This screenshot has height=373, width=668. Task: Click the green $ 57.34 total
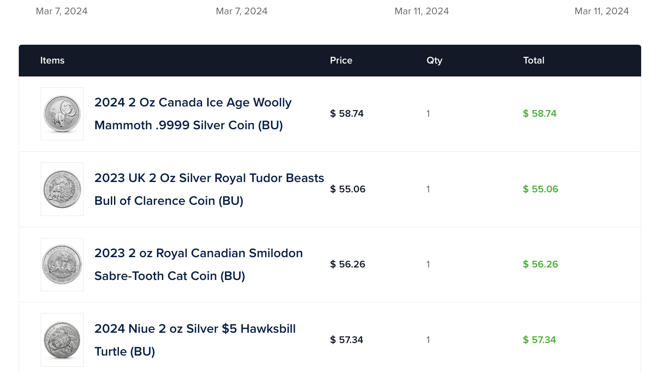pyautogui.click(x=540, y=340)
